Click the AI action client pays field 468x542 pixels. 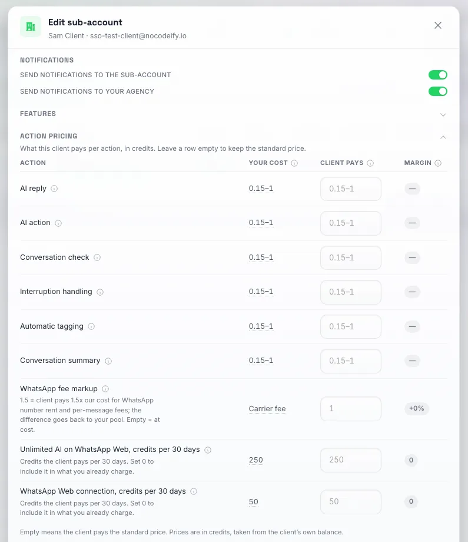tap(351, 223)
